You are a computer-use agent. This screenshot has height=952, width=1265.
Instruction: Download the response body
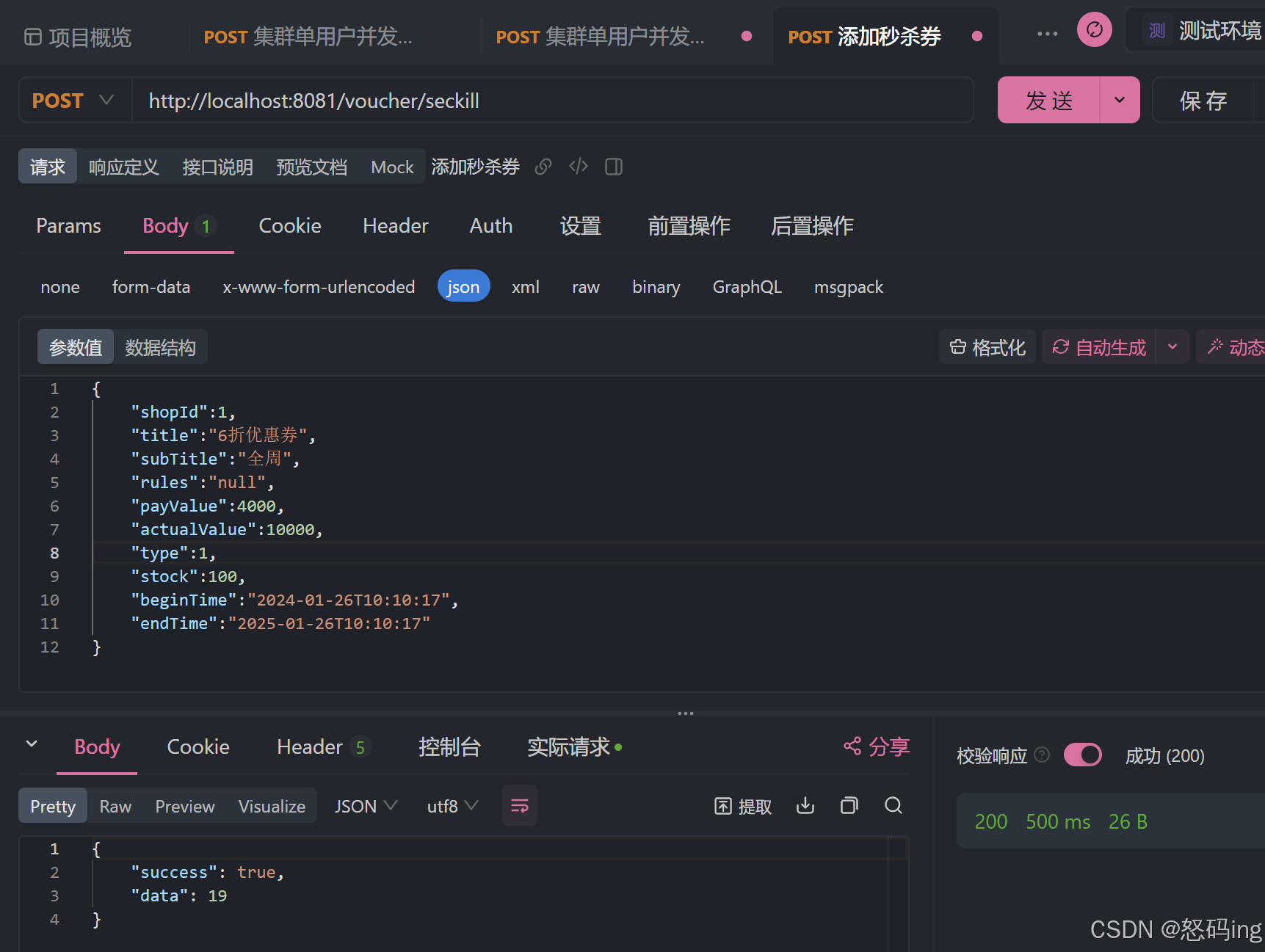(805, 806)
